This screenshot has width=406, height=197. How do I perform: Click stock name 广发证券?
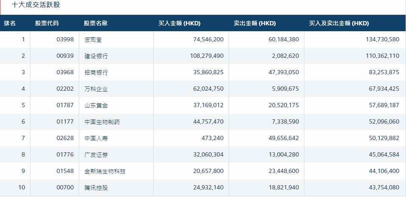pyautogui.click(x=96, y=155)
